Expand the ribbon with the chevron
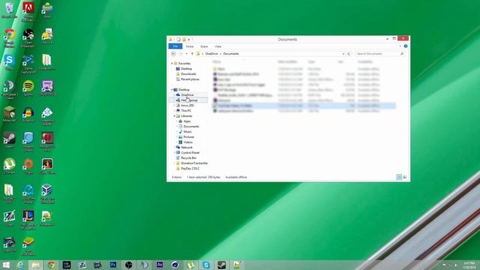The height and width of the screenshot is (270, 480). pos(400,46)
